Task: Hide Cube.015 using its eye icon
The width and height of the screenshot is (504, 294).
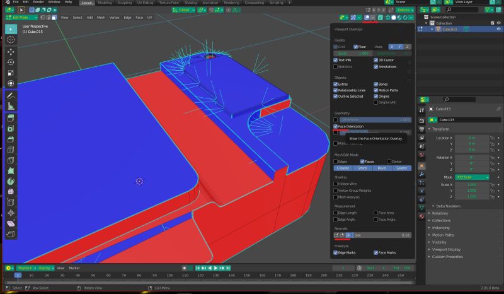Action: [x=498, y=29]
